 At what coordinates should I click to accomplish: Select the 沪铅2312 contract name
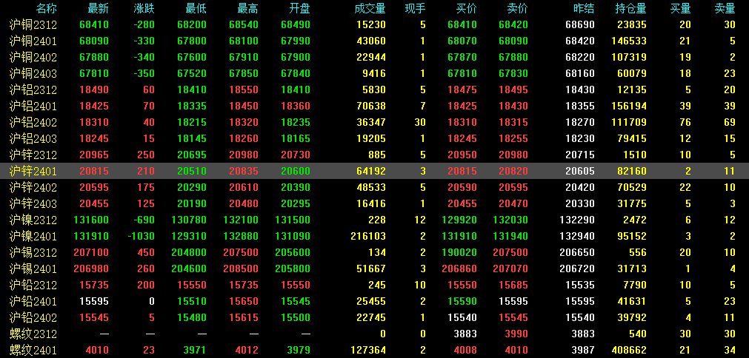33,285
